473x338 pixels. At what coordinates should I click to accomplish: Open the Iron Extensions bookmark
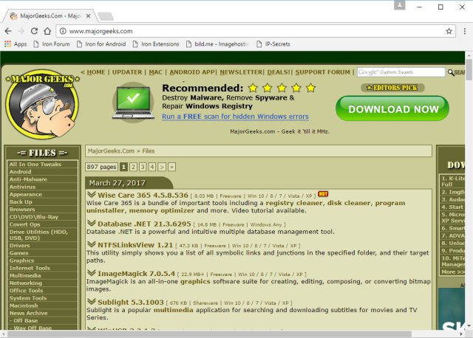(156, 44)
